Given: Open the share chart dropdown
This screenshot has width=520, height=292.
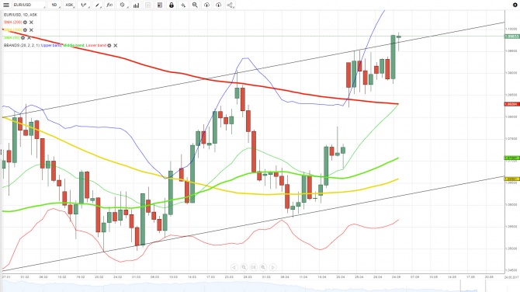Looking at the screenshot, I should coord(231,5).
